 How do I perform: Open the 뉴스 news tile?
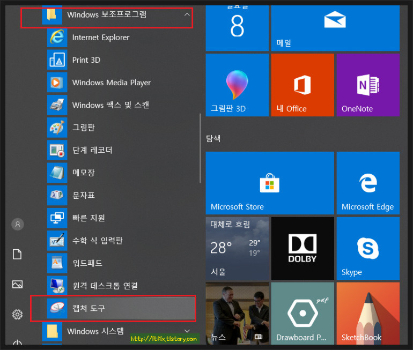point(237,314)
